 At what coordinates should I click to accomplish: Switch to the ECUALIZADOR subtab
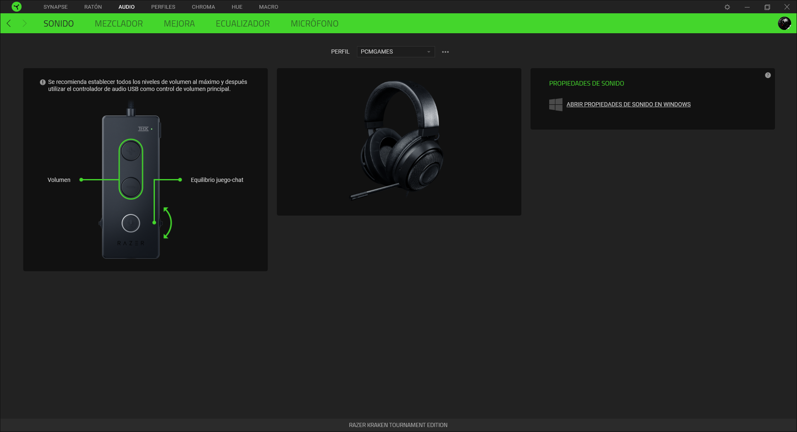243,24
